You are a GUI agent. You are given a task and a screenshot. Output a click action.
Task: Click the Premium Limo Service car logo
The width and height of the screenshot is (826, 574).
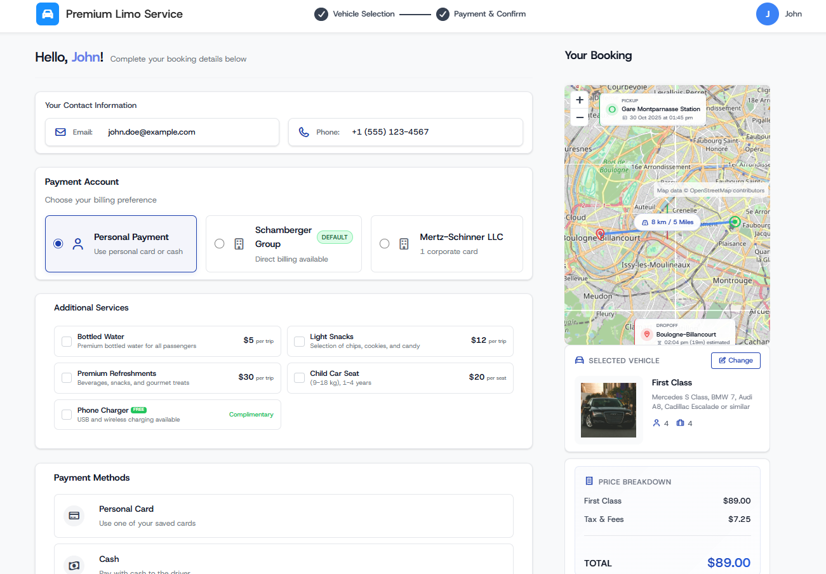point(48,14)
